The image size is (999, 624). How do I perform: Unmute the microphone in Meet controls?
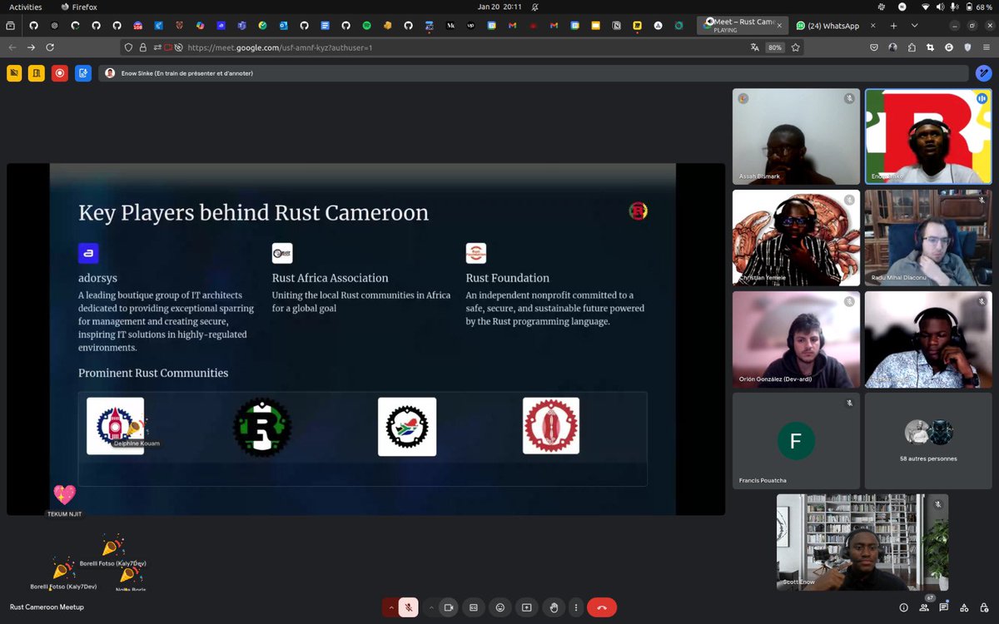pos(408,607)
